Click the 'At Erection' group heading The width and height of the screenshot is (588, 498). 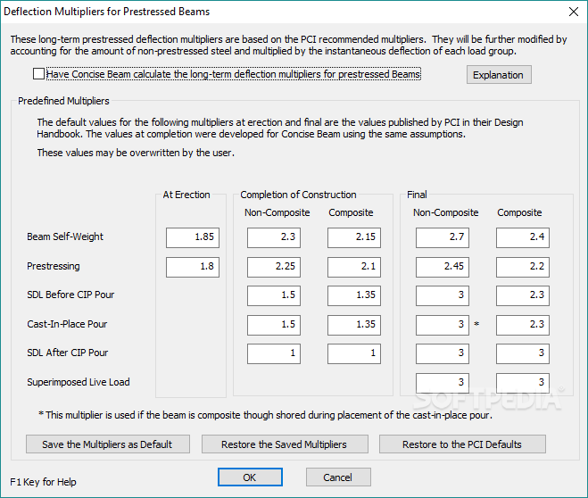point(186,195)
